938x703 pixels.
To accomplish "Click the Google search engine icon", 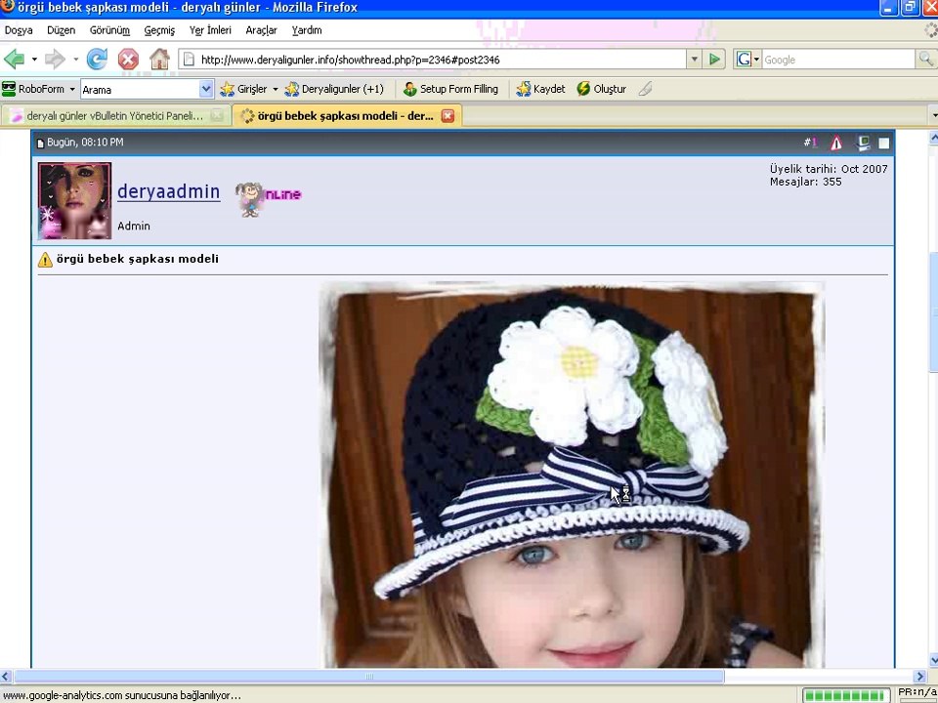I will point(744,60).
